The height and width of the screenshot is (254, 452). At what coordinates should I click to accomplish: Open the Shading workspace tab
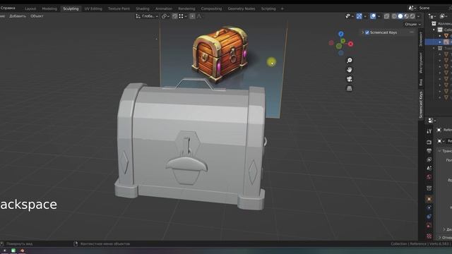point(143,8)
